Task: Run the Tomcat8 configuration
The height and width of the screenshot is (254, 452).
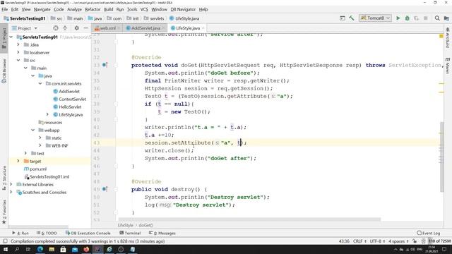Action: (x=398, y=18)
